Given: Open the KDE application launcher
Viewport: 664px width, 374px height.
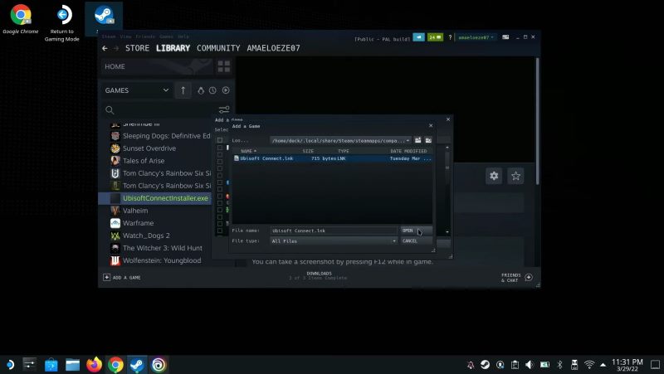Looking at the screenshot, I should [9, 365].
